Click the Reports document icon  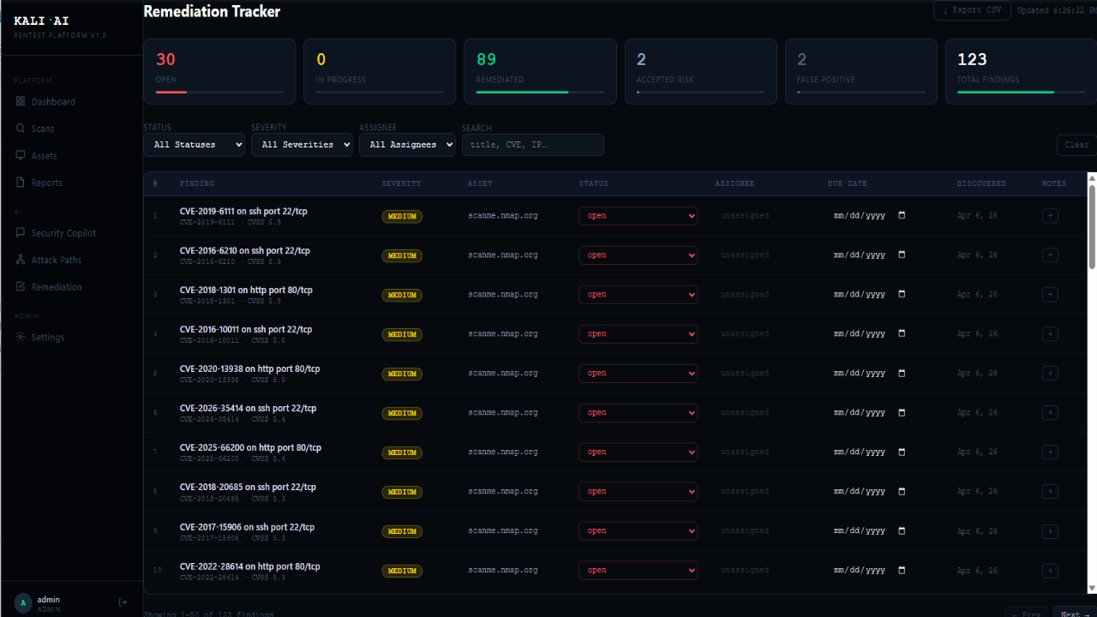click(21, 183)
